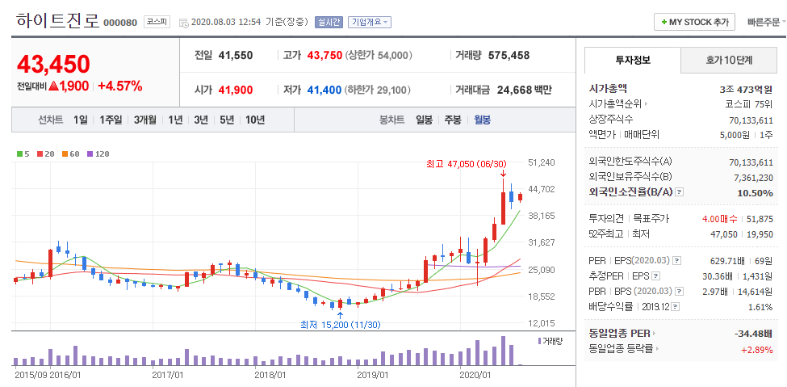This screenshot has height=387, width=787.
Task: Click the 시가총액 value 3조 473억원
Action: [746, 90]
